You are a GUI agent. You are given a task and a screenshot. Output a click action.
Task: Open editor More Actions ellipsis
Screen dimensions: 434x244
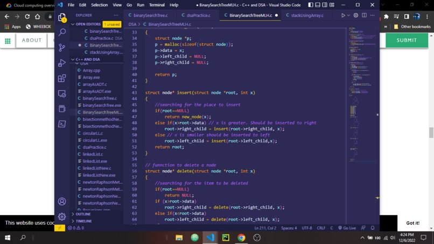[x=373, y=16]
